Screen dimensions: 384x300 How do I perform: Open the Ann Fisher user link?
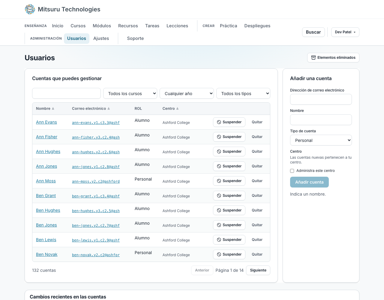coord(46,137)
